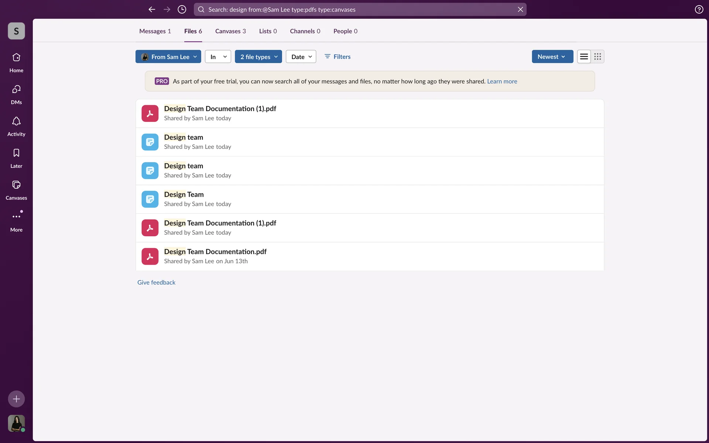Click the More ellipsis icon
The image size is (709, 443).
click(x=16, y=217)
